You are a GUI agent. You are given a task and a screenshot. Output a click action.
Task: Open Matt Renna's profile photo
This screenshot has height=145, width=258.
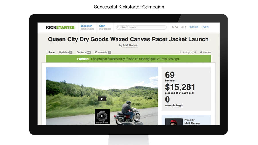click(174, 122)
